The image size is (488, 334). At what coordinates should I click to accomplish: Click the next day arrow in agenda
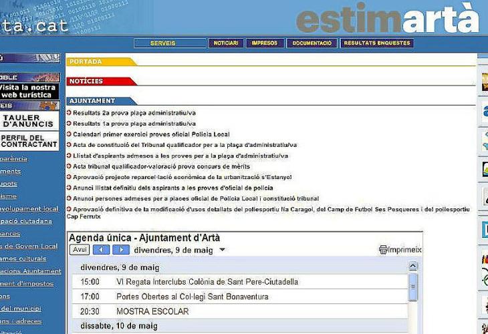(x=120, y=250)
